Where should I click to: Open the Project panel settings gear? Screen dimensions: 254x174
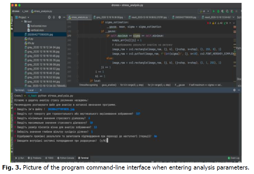(x=60, y=17)
